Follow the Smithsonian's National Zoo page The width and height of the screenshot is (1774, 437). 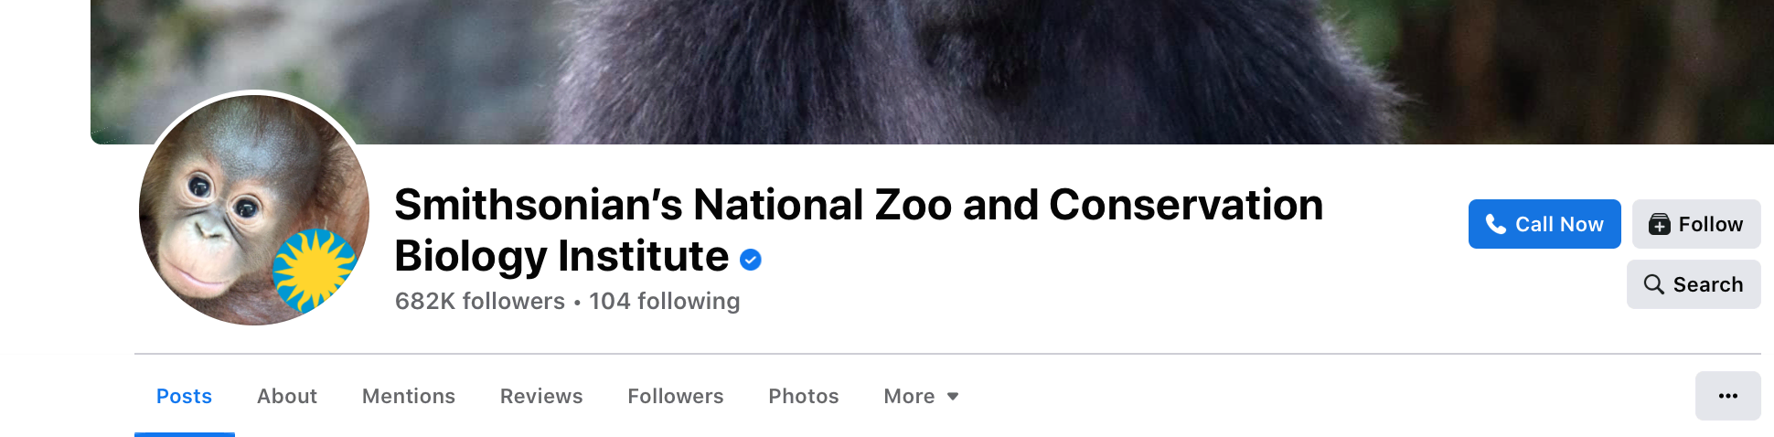click(x=1696, y=224)
